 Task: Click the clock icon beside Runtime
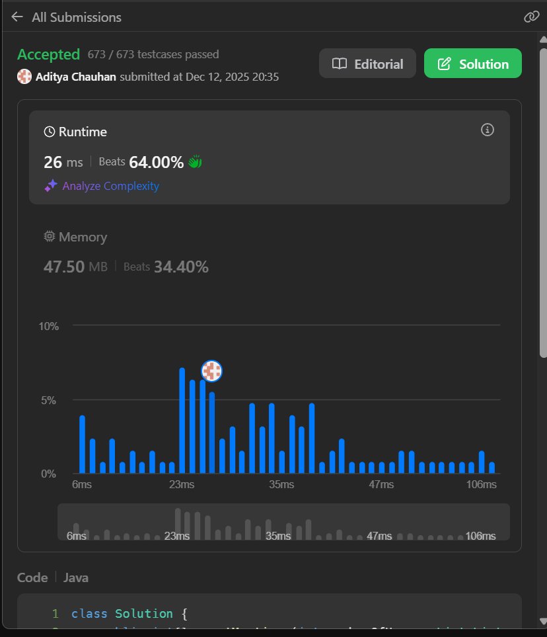pyautogui.click(x=50, y=131)
